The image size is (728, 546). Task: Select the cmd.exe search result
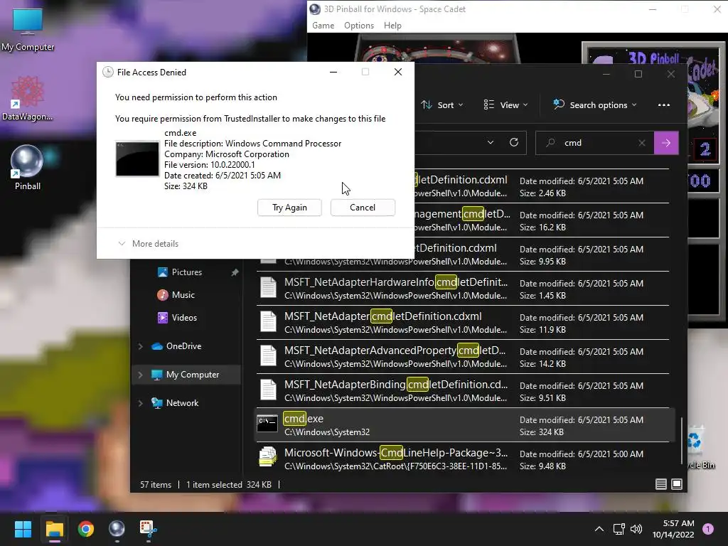point(465,425)
